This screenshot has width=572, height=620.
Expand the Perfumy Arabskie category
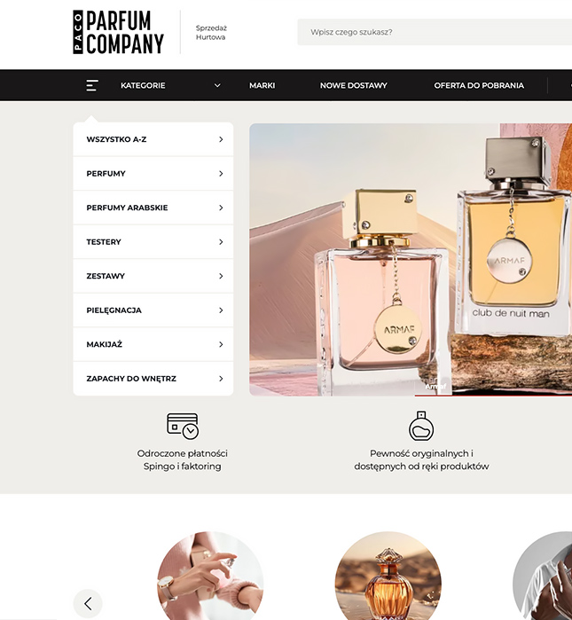(x=153, y=208)
